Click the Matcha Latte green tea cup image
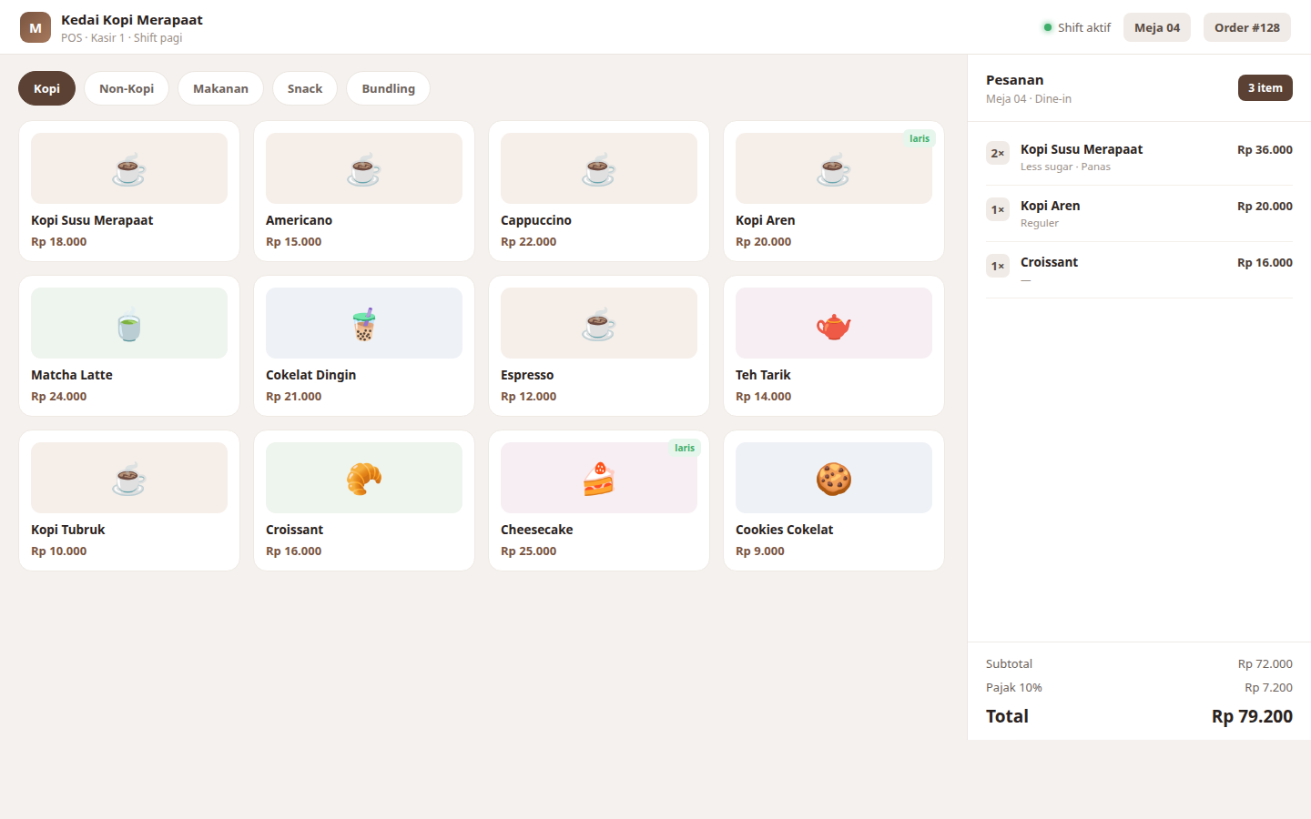The height and width of the screenshot is (819, 1311). click(129, 323)
